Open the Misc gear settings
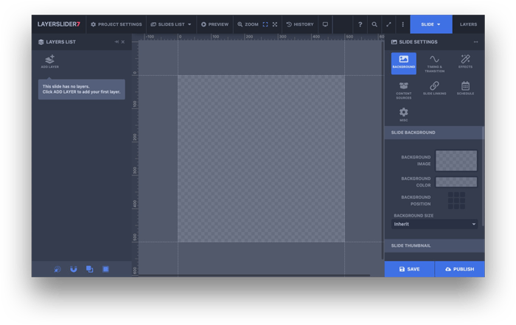The width and height of the screenshot is (516, 325). pos(403,114)
